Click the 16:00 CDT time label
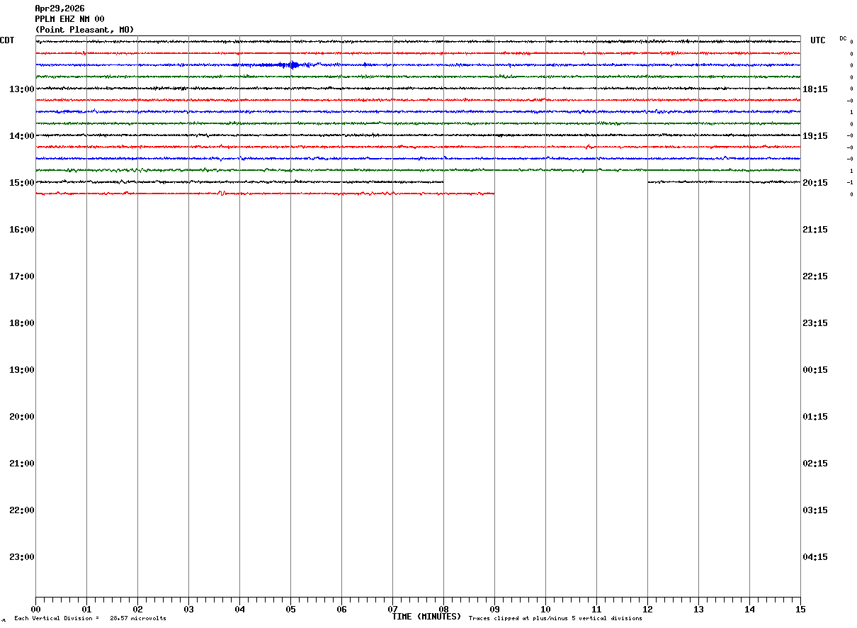Image resolution: width=857 pixels, height=628 pixels. (22, 229)
